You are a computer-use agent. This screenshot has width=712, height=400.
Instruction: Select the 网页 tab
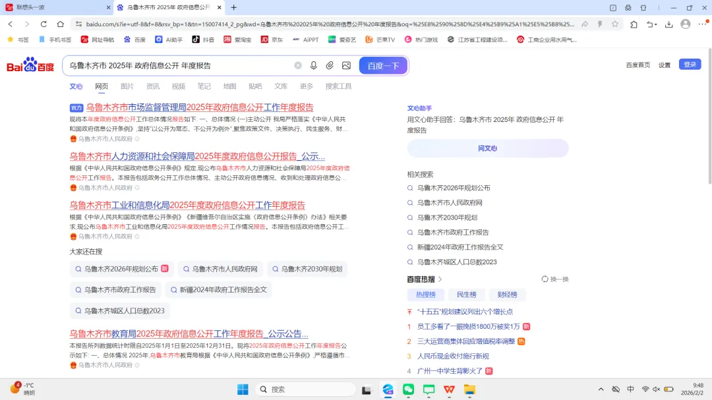click(x=102, y=86)
